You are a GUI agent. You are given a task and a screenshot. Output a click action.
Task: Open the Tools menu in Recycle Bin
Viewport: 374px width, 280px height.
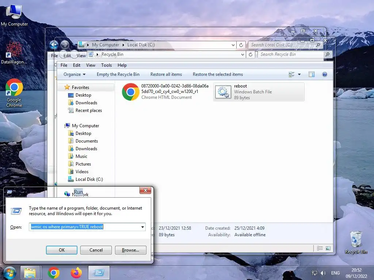tap(106, 65)
